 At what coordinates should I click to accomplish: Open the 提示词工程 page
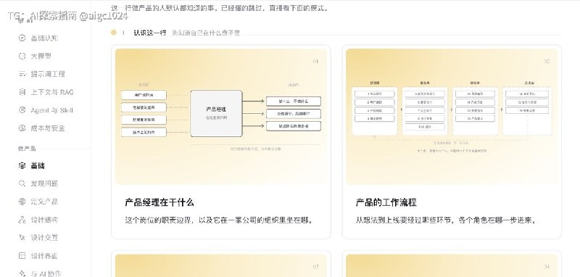pos(48,74)
